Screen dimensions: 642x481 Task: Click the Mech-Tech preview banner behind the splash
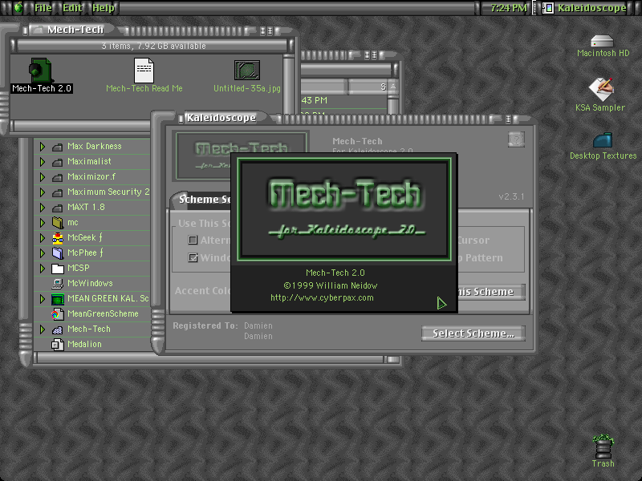[x=204, y=156]
